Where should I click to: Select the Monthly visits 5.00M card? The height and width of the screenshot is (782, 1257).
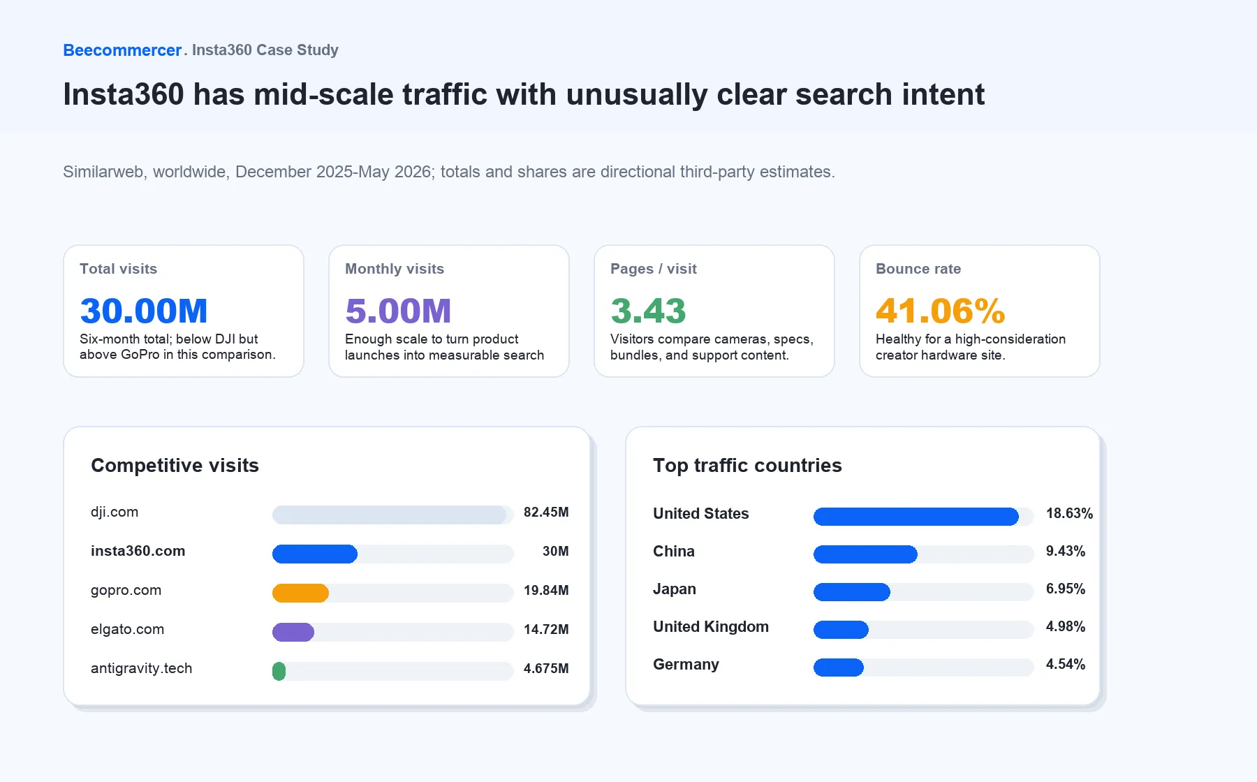449,311
